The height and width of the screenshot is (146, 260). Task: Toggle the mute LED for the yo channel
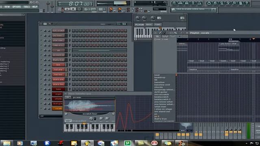coord(41,50)
